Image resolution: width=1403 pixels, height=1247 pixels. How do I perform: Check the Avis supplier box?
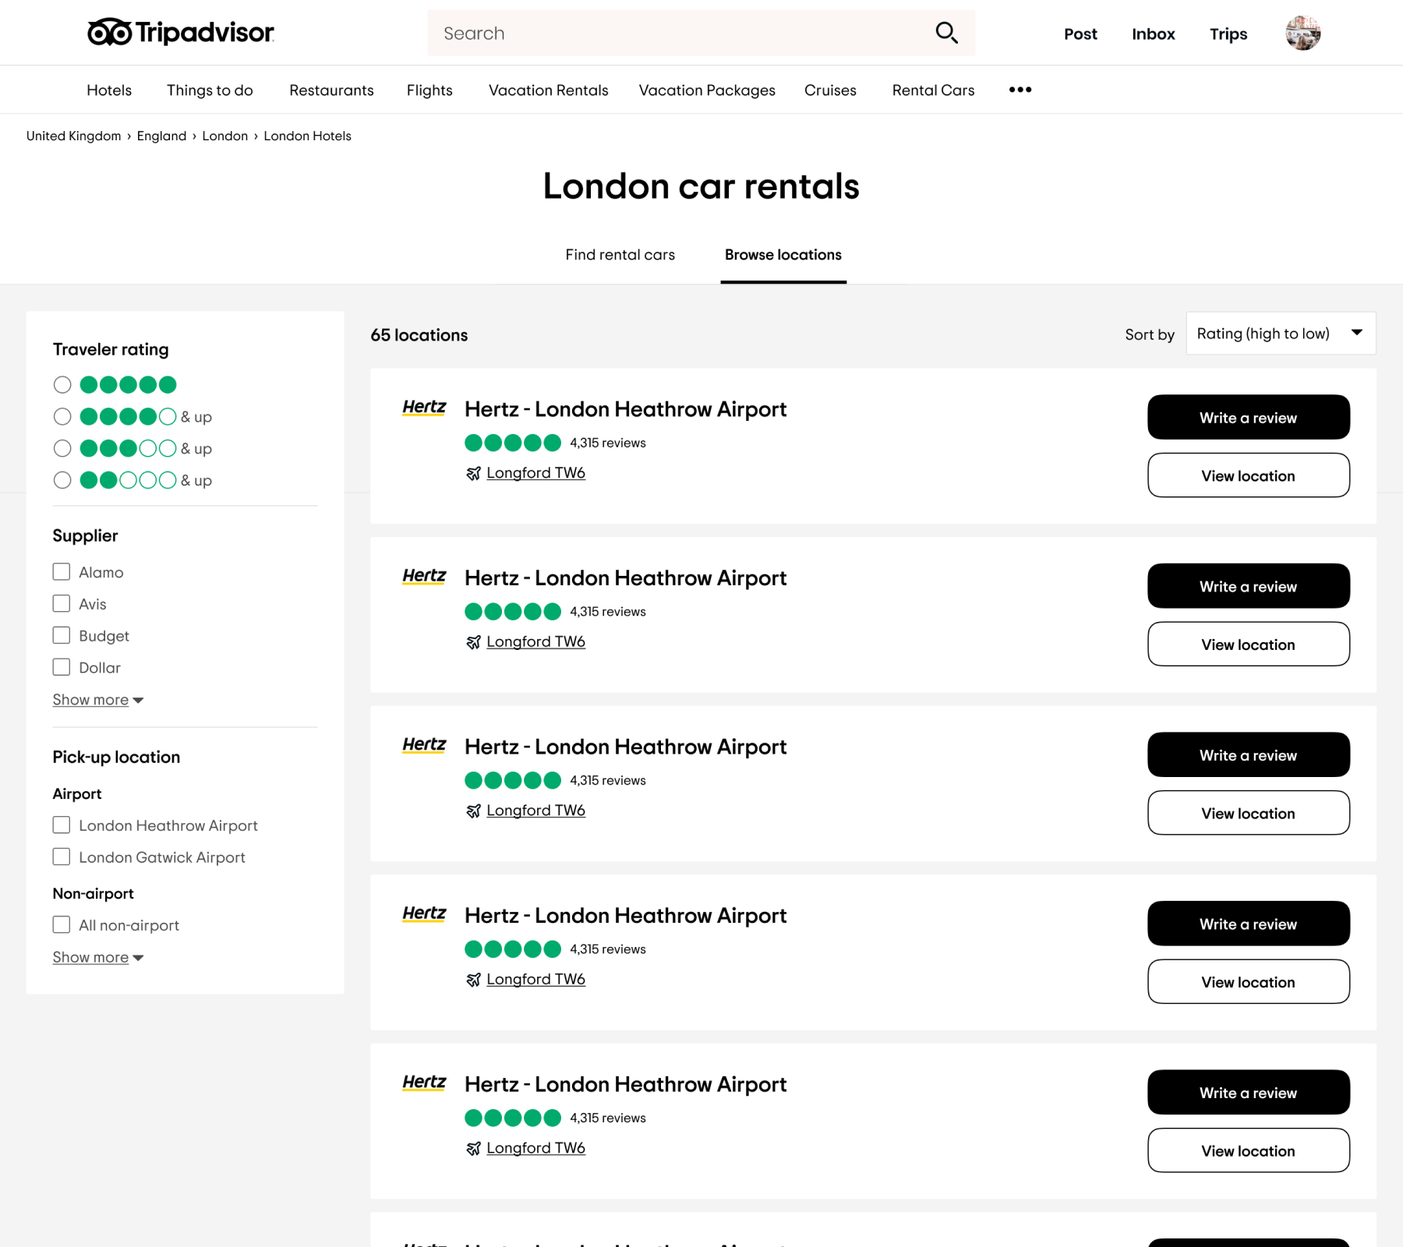[62, 604]
